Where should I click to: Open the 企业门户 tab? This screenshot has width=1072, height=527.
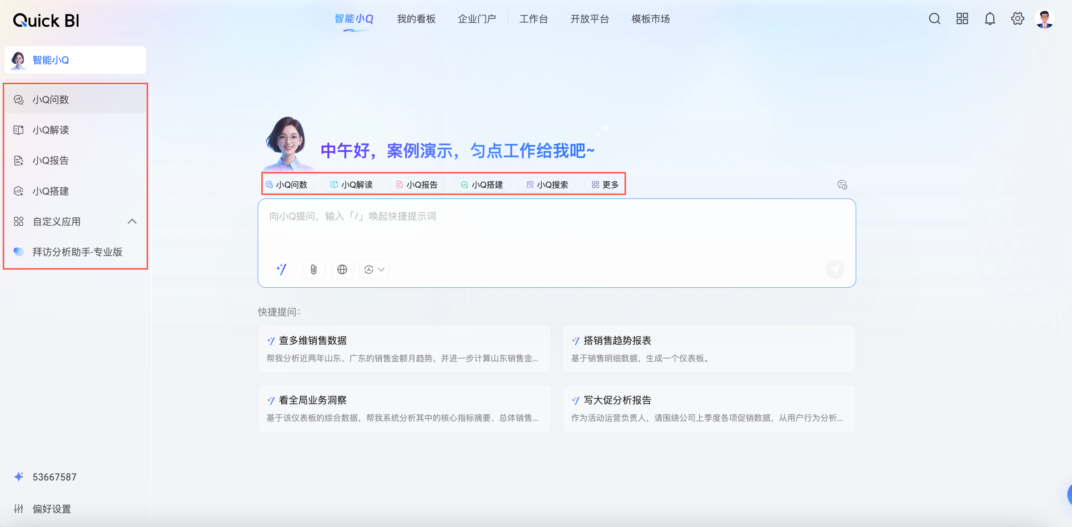click(x=477, y=19)
